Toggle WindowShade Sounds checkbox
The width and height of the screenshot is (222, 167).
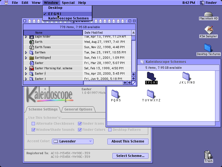33,130
